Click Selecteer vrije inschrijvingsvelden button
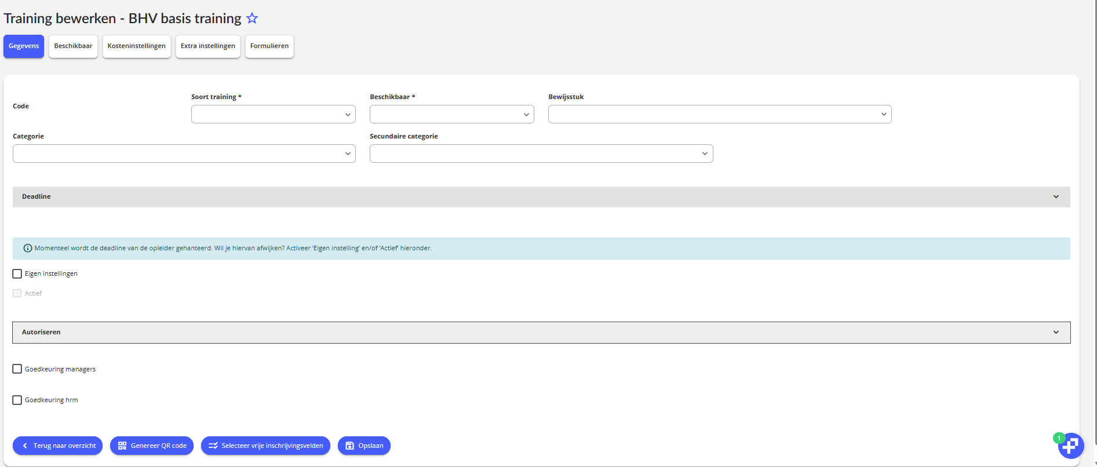The image size is (1097, 467). coord(266,446)
